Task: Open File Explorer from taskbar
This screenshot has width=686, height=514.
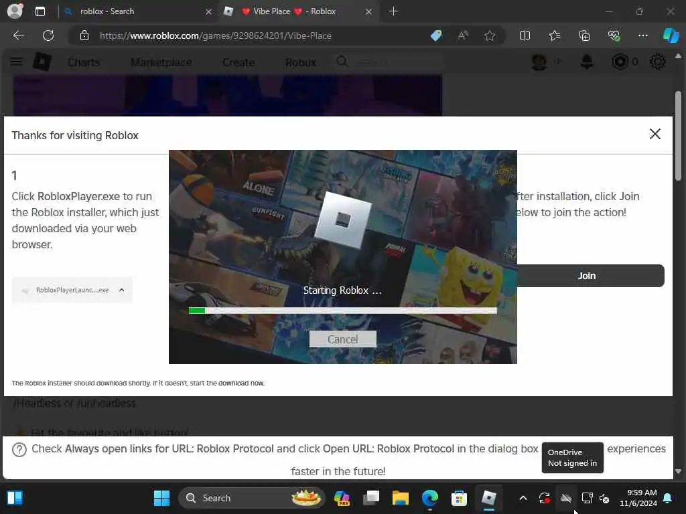Action: point(401,498)
